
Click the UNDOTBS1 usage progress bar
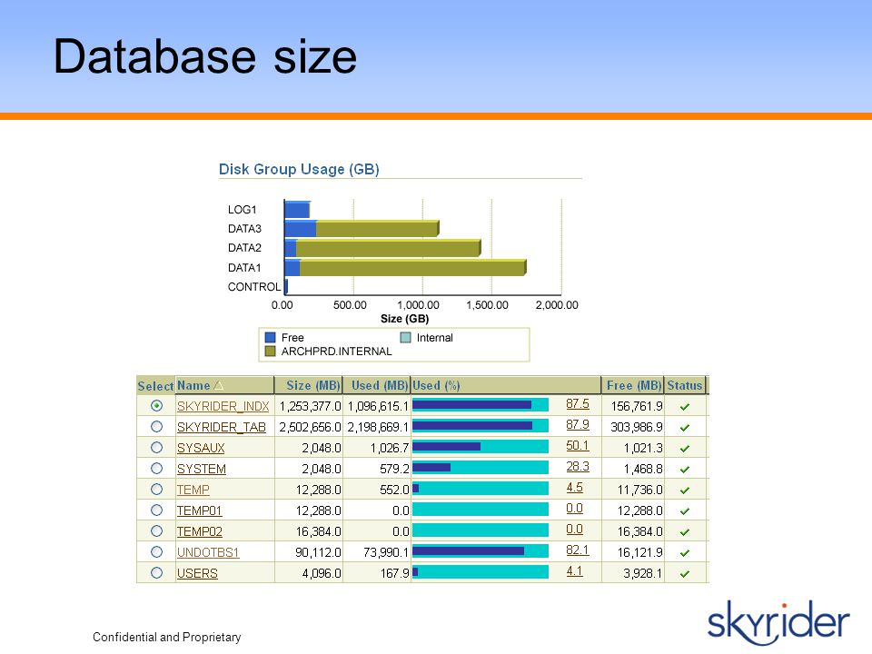481,551
